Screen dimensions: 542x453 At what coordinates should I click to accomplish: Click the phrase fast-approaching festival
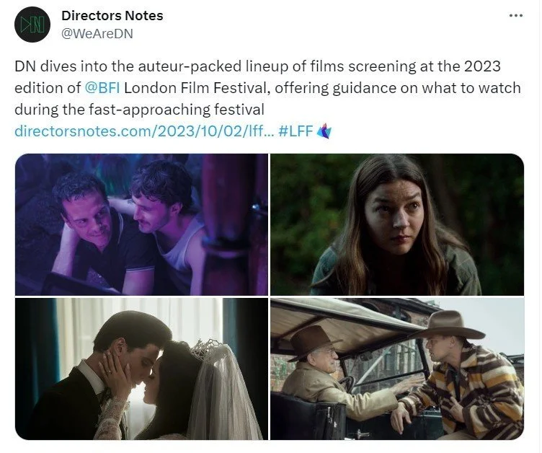click(x=177, y=110)
